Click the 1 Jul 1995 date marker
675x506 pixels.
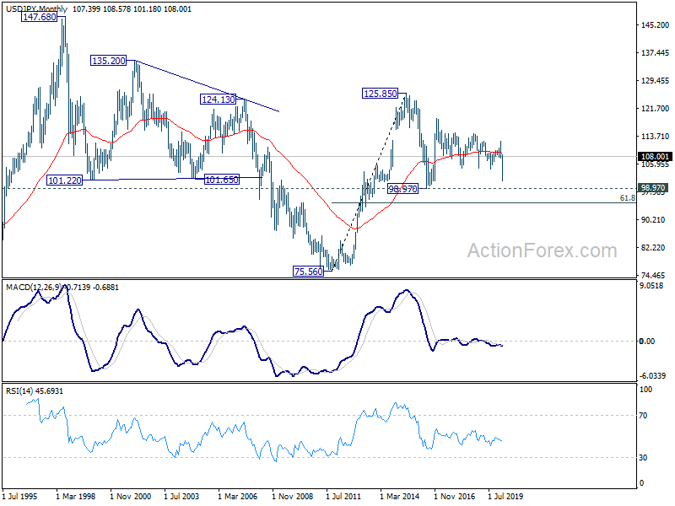[x=19, y=496]
